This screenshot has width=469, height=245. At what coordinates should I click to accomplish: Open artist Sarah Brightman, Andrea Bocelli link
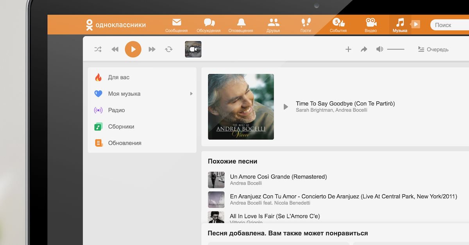[x=331, y=110]
